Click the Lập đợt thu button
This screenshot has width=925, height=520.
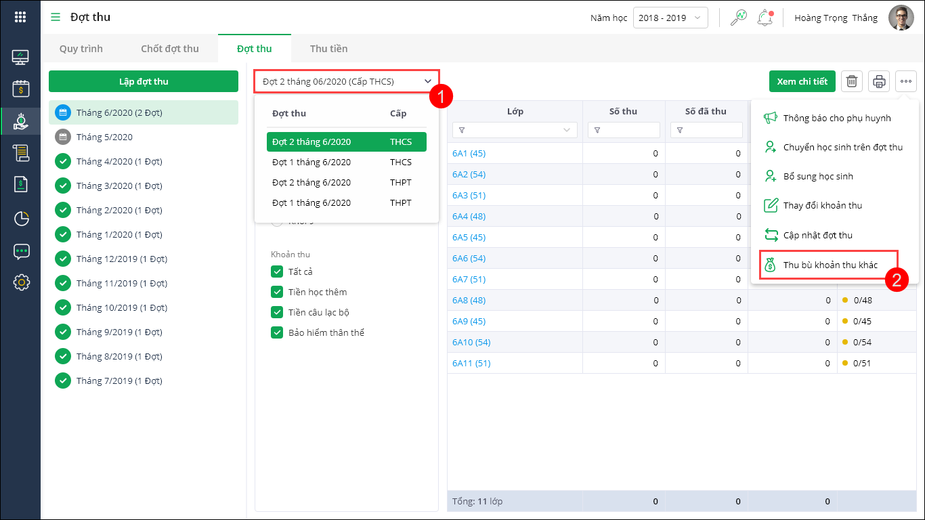tap(144, 81)
